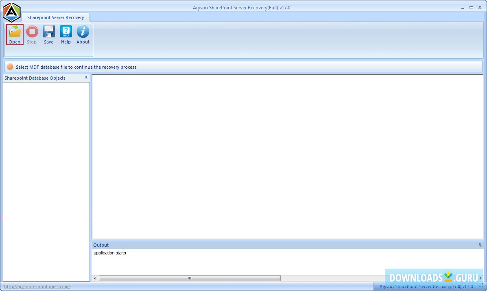
Task: Click the Aryson logo in the corner
Action: (11, 12)
